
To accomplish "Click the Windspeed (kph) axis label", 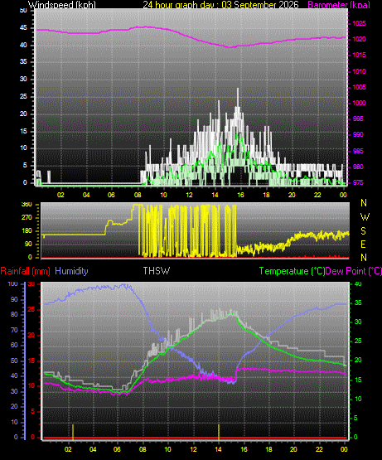I will (x=62, y=4).
